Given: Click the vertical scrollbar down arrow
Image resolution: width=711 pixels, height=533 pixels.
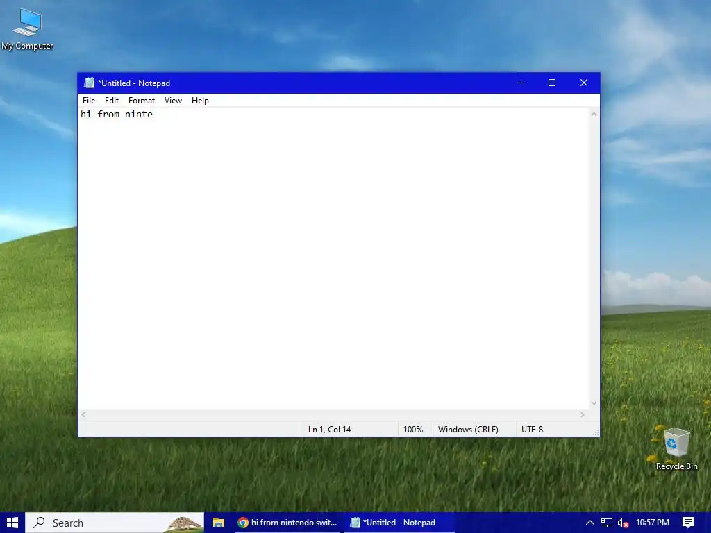Looking at the screenshot, I should click(x=594, y=403).
